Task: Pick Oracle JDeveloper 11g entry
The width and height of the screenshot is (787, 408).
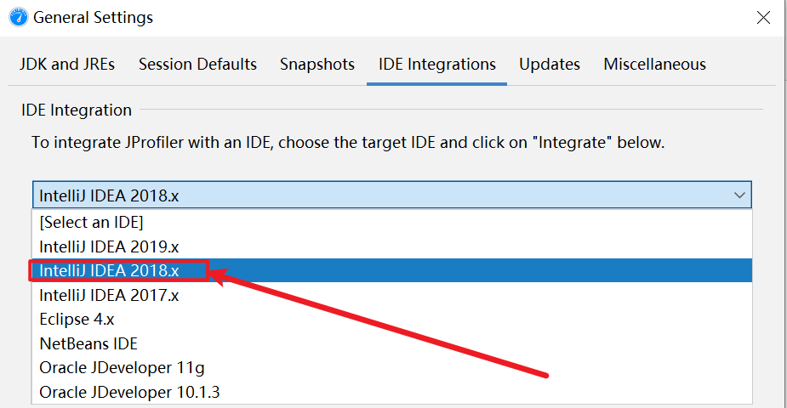Action: pyautogui.click(x=122, y=368)
